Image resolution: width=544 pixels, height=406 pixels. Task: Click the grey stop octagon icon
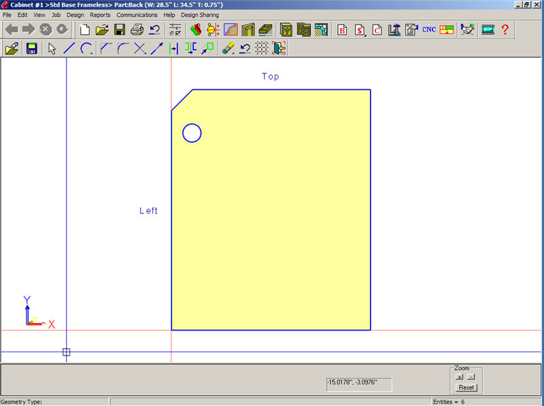46,29
